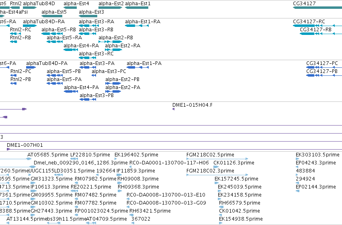Select the Rtnl2-RC transcript label

click(20, 30)
